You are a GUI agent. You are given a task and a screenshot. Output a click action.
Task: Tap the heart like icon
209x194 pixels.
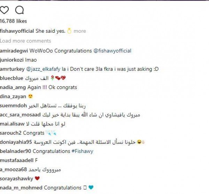[5, 10]
